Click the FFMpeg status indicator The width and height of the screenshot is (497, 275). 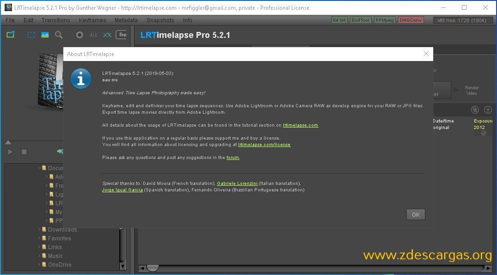[x=385, y=20]
